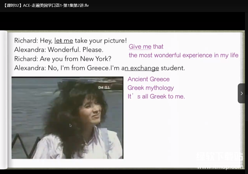This screenshot has height=174, width=248.
Task: Click the 04:01 timestamp overlay
Action: pos(104,88)
